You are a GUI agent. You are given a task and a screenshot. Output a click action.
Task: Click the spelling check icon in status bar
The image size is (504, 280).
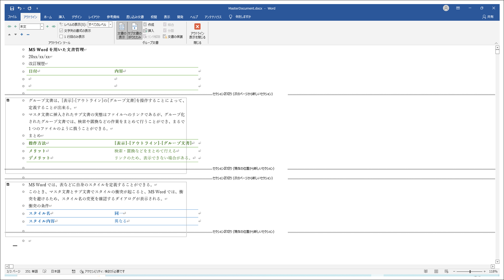[x=44, y=271]
